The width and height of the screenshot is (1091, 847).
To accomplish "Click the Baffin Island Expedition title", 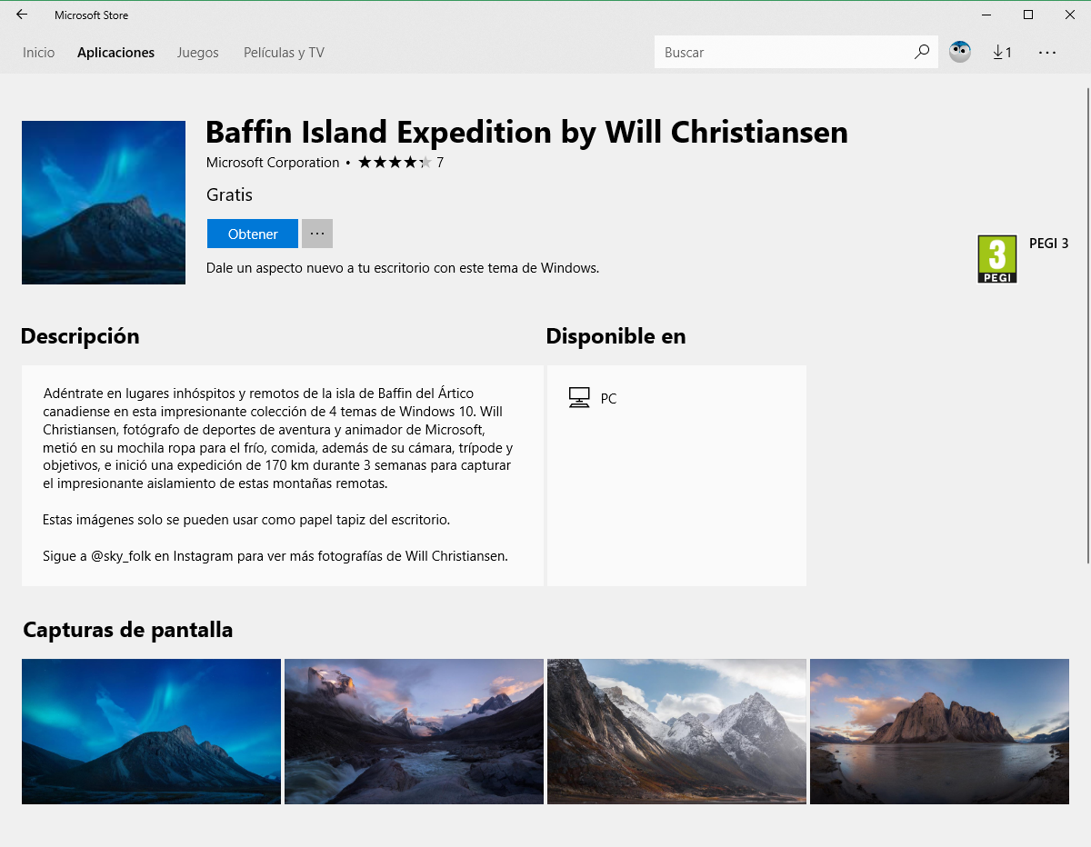I will (x=526, y=132).
